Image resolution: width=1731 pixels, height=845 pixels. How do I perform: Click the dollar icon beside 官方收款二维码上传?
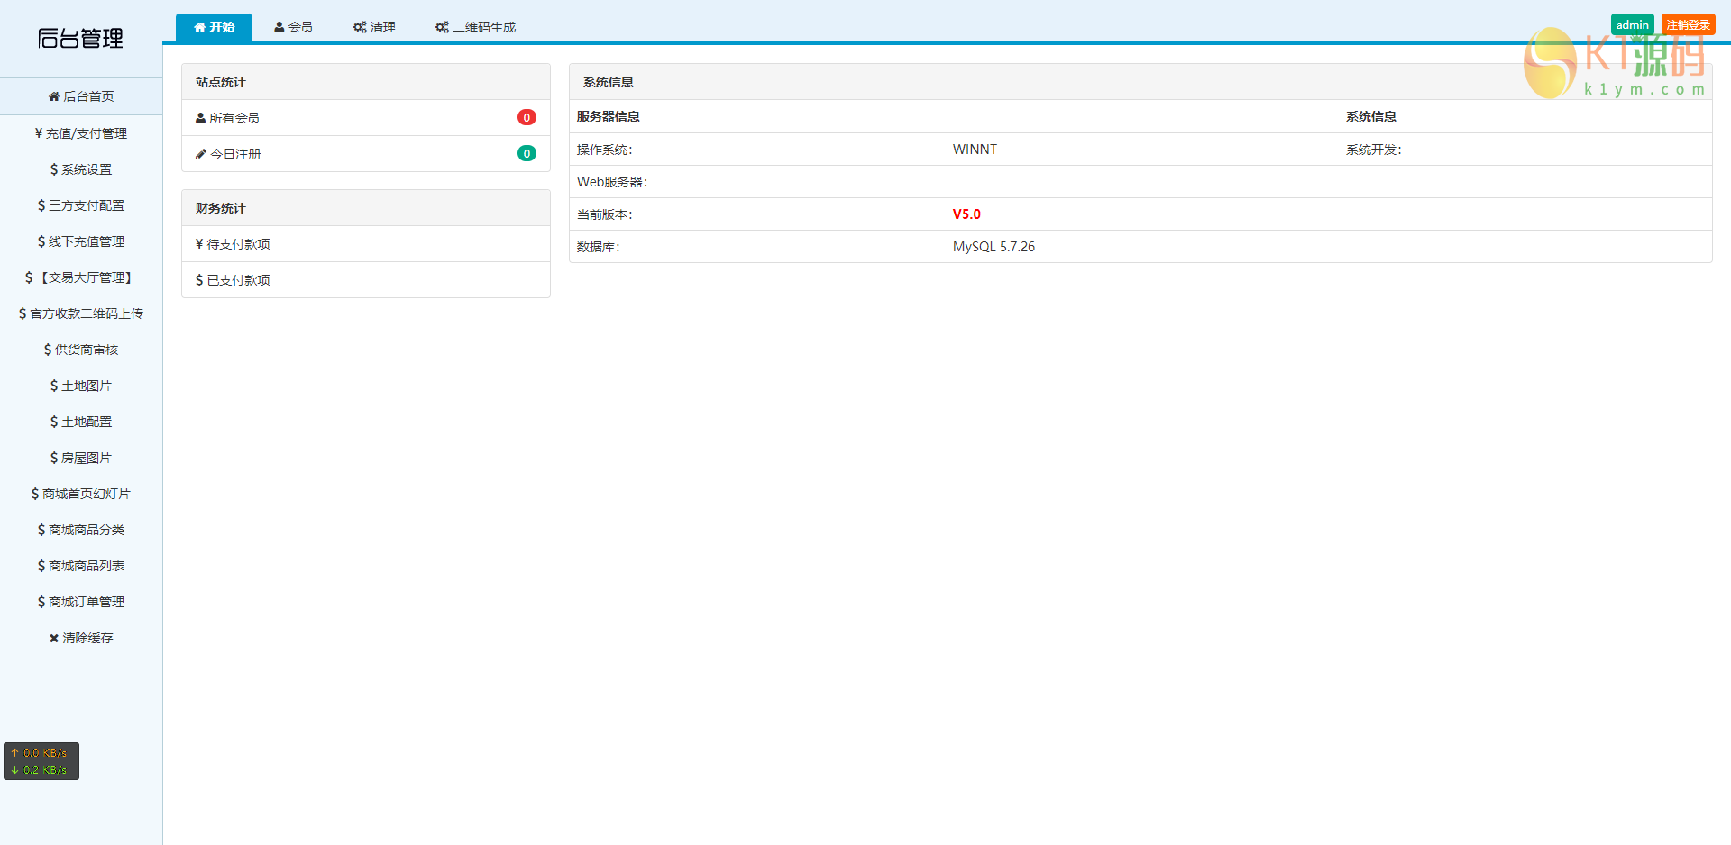click(x=23, y=313)
